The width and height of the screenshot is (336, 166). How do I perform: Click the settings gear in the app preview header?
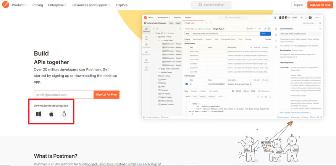point(302,18)
